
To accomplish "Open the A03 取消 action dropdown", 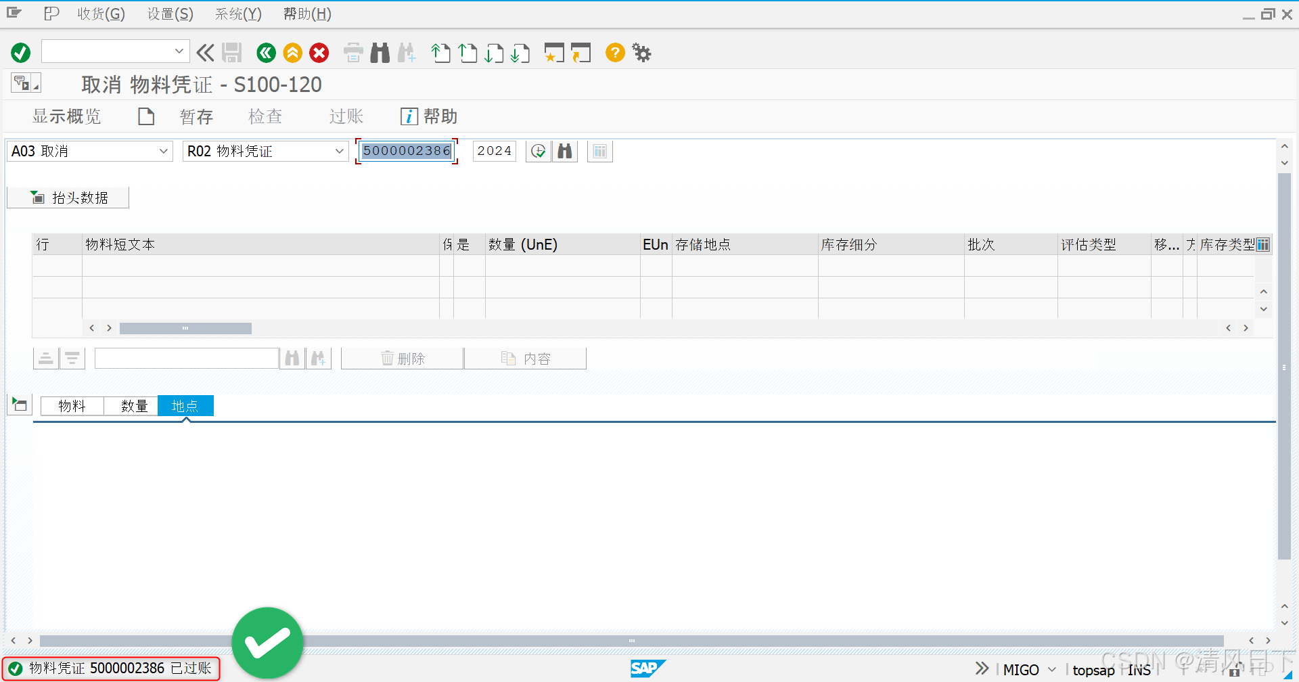I will pos(162,151).
